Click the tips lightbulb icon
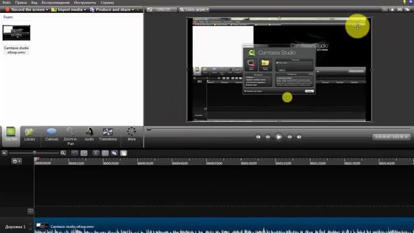The height and width of the screenshot is (233, 414). (x=404, y=2)
